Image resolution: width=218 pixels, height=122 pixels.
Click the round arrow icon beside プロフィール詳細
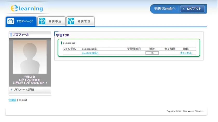pyautogui.click(x=12, y=90)
